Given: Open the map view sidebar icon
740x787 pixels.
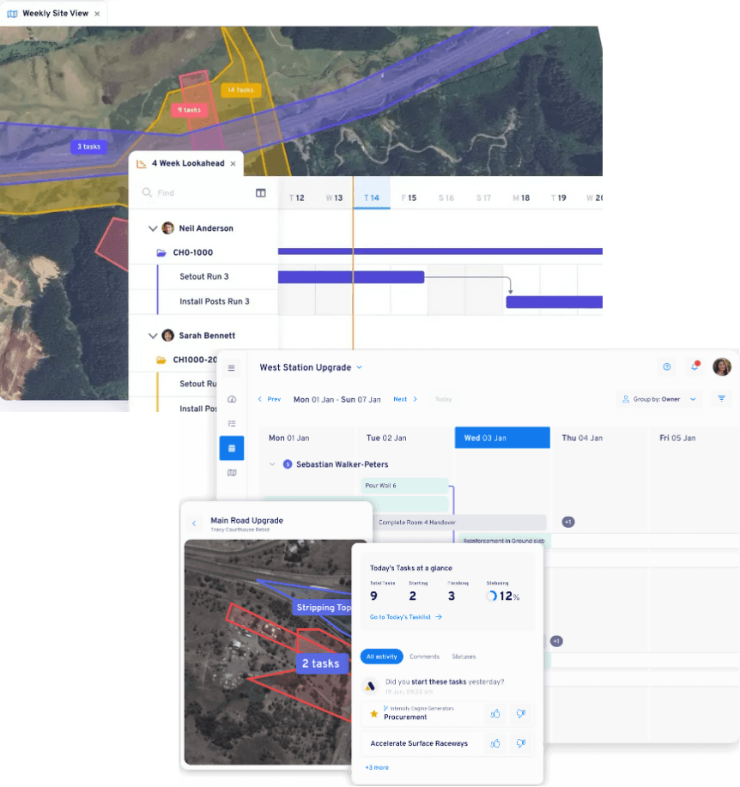Looking at the screenshot, I should [x=232, y=473].
